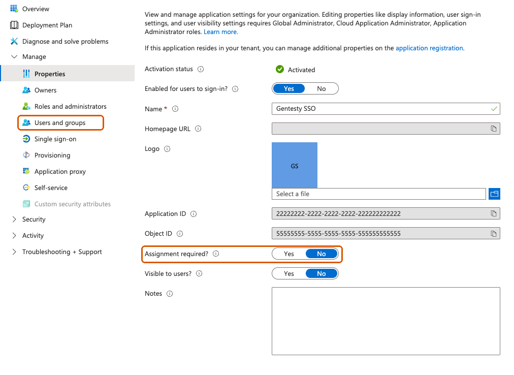Click info icon next to Name label
Screen dimensions: 514x375
tap(175, 109)
